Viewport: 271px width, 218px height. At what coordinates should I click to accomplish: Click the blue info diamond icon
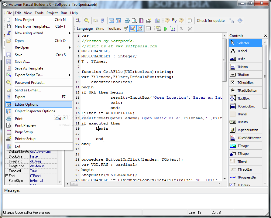coord(240,21)
